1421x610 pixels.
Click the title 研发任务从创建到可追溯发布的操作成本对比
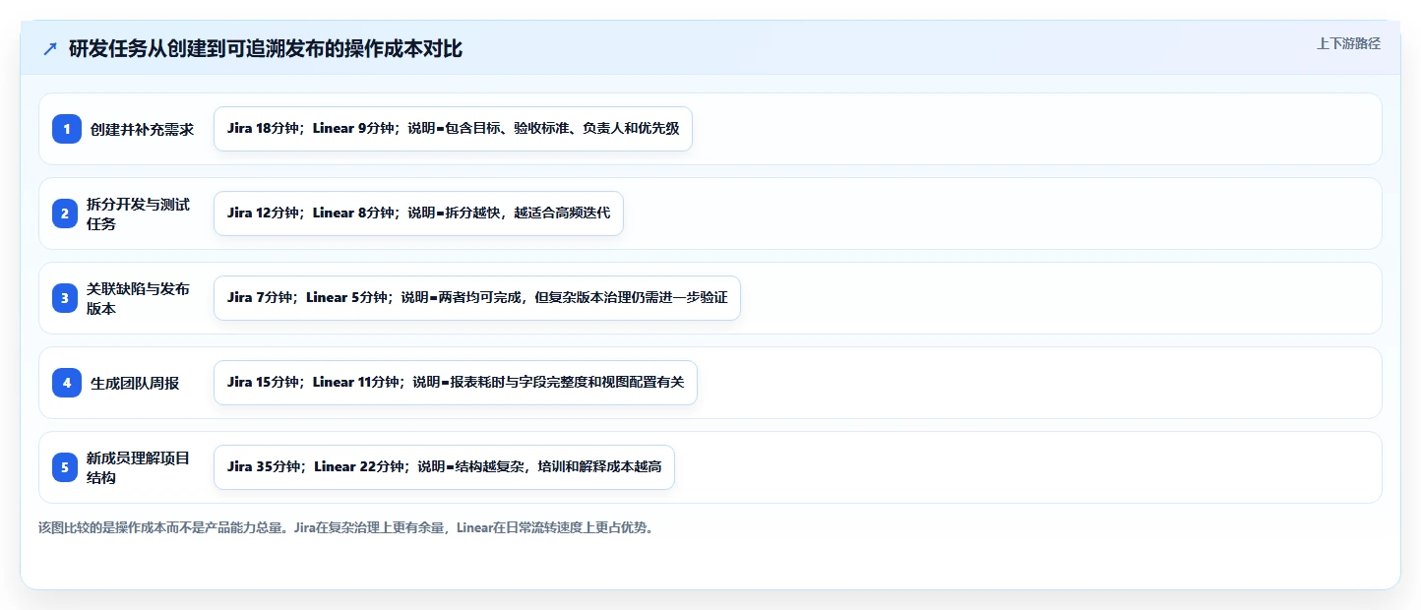tap(266, 49)
